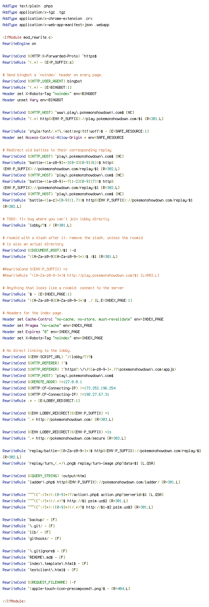Image resolution: width=209 pixels, height=607 pixels.
Task: Click the HTTP_REFERER condition containing 'appjs'
Action: point(89,370)
